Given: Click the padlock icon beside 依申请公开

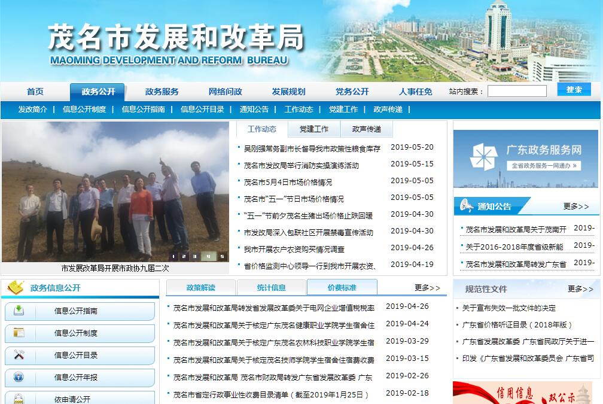Looking at the screenshot, I should (x=19, y=399).
